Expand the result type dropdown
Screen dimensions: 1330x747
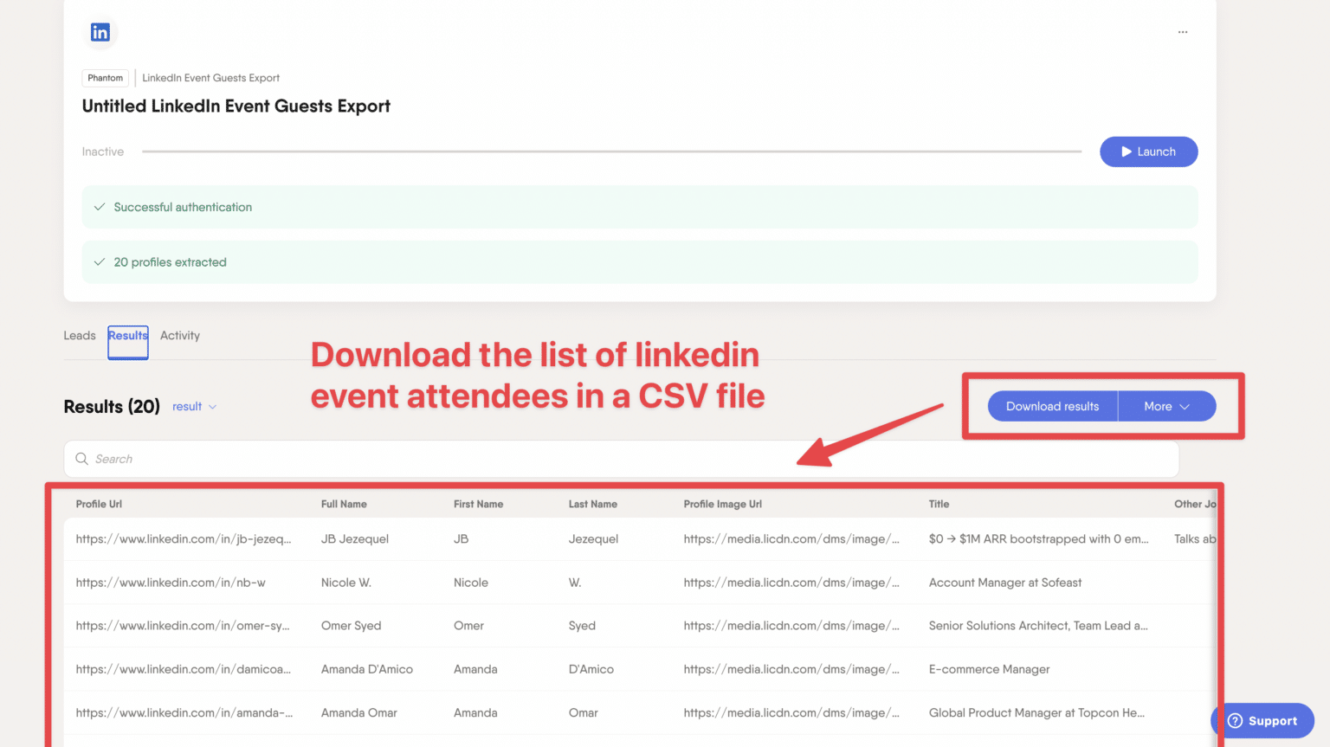pyautogui.click(x=194, y=406)
